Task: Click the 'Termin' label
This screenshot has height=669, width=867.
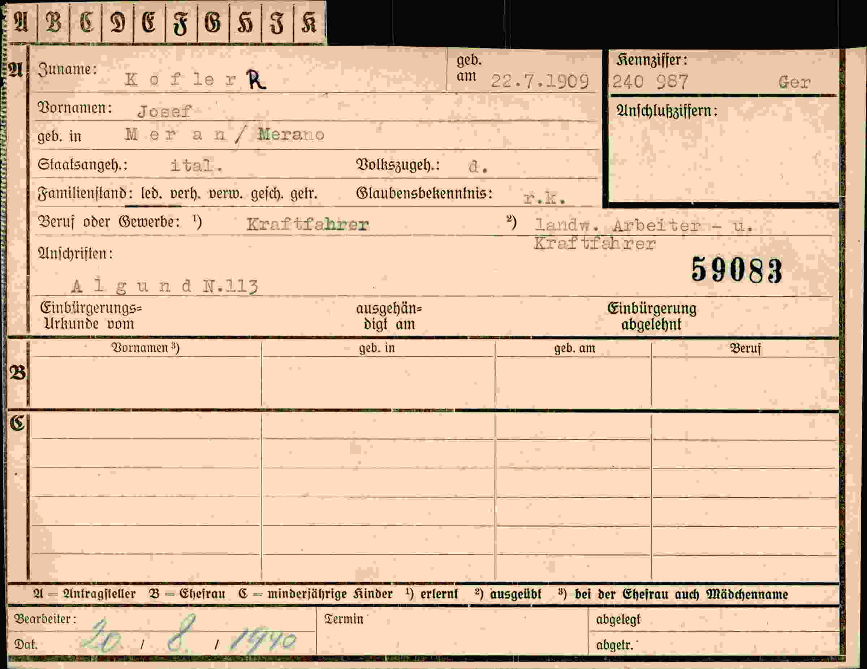Action: point(344,619)
